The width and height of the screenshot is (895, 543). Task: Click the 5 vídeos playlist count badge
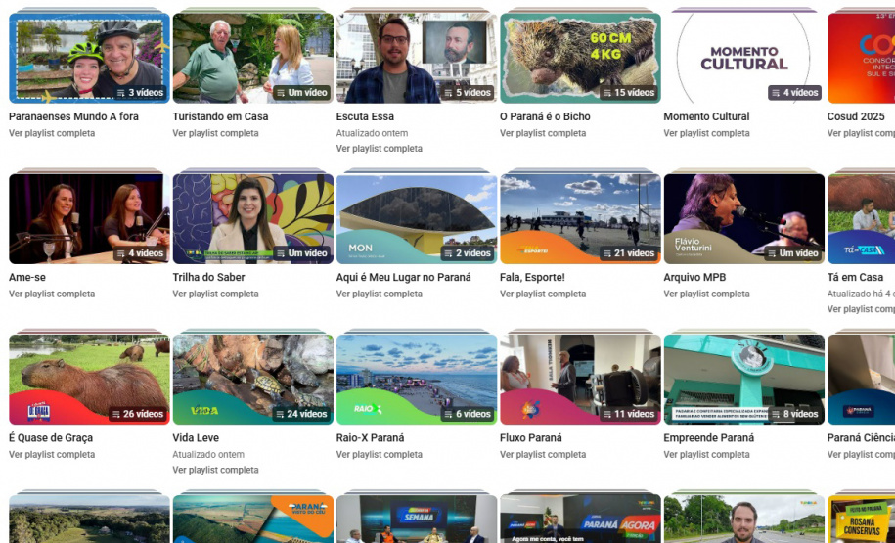pyautogui.click(x=468, y=93)
